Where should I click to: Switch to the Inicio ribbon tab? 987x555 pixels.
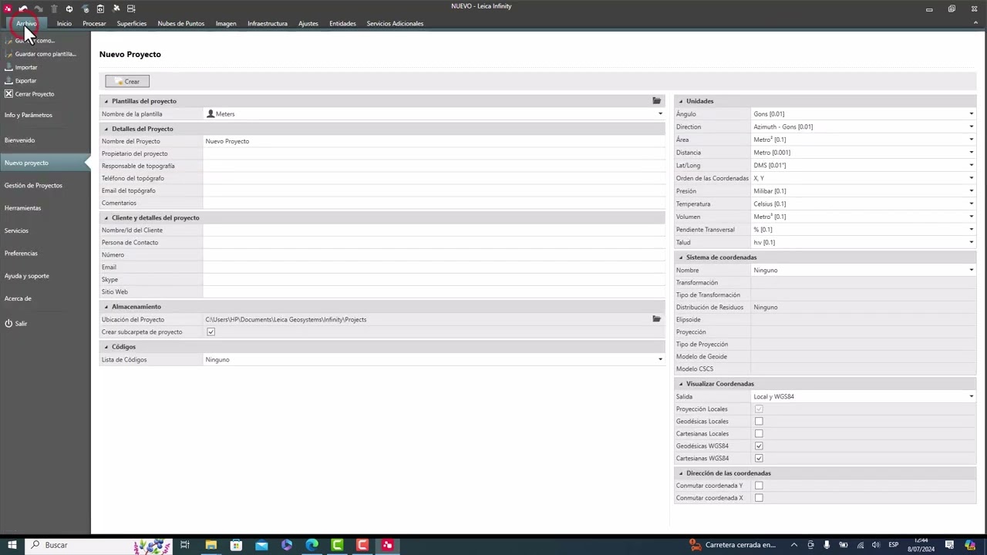(x=64, y=23)
